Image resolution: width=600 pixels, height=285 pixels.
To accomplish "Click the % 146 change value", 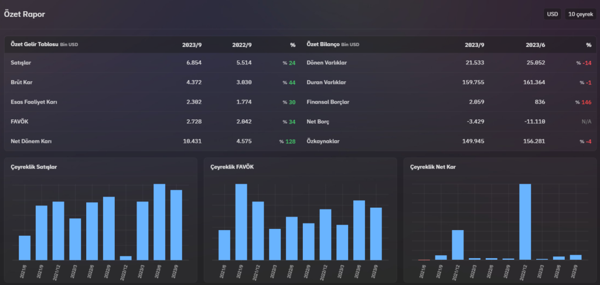I will coord(584,102).
